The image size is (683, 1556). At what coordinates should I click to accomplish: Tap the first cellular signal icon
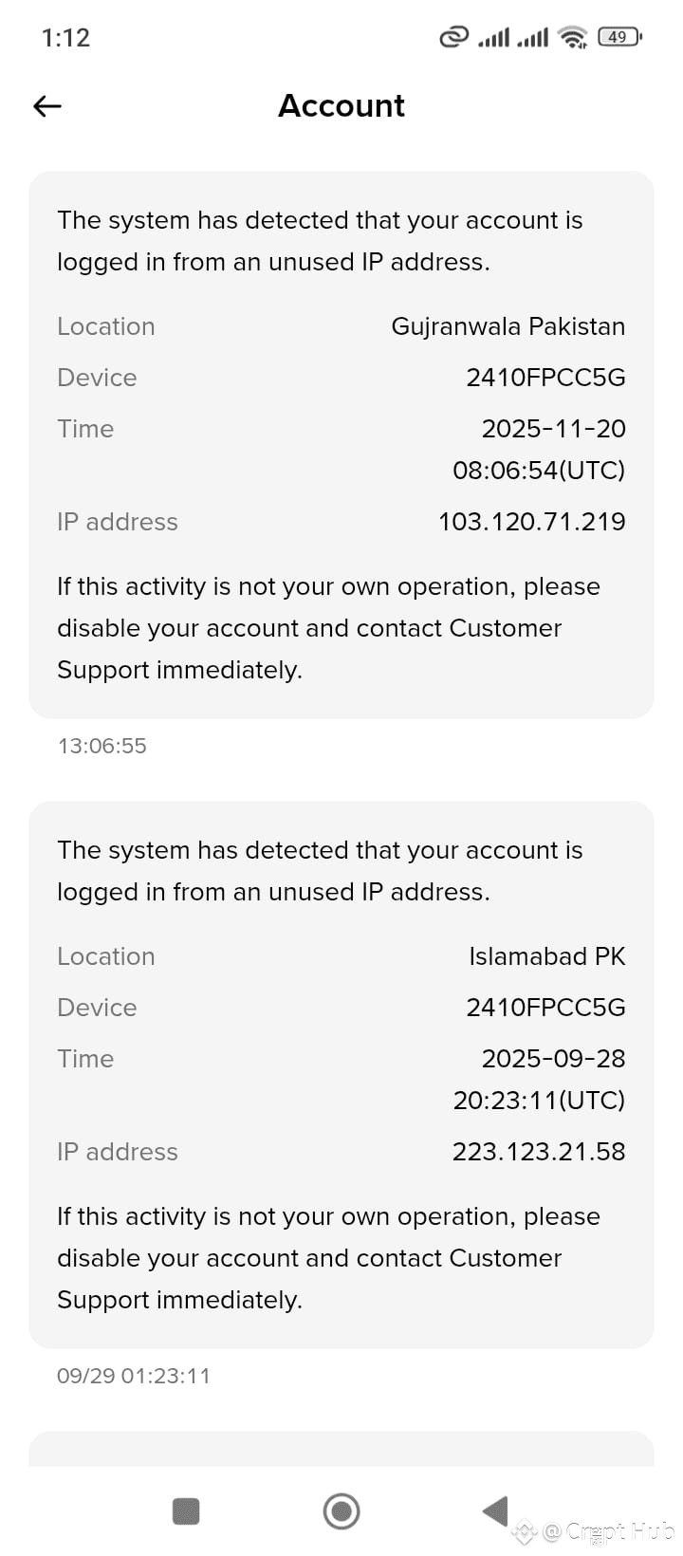pos(493,37)
